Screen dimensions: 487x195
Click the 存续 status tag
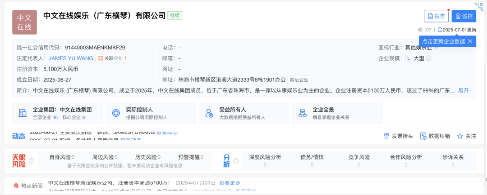click(x=175, y=15)
